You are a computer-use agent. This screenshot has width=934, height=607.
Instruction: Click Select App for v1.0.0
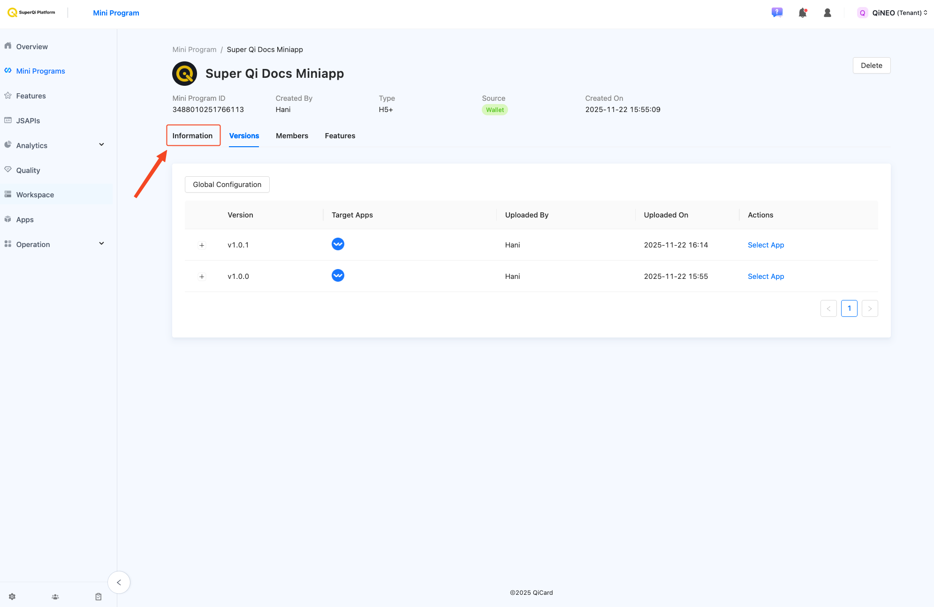click(x=766, y=277)
